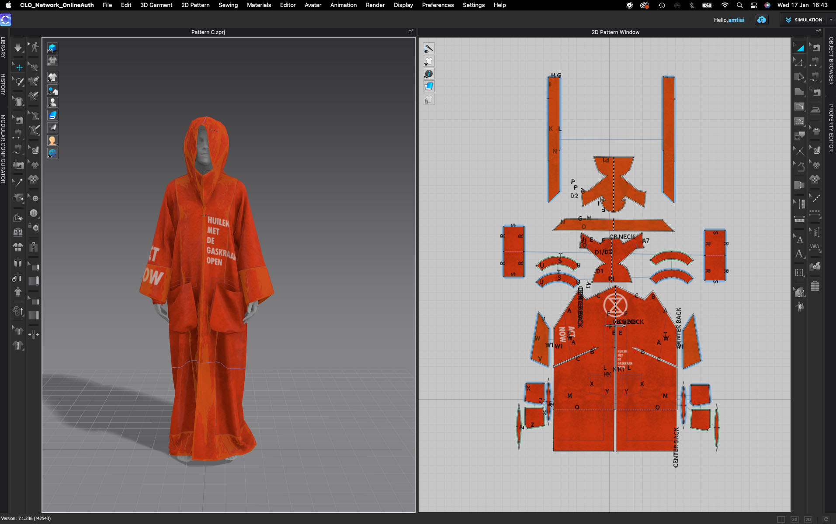Screen dimensions: 836x524
Task: Switch to 3D-only layout in status bar
Action: coord(794,519)
